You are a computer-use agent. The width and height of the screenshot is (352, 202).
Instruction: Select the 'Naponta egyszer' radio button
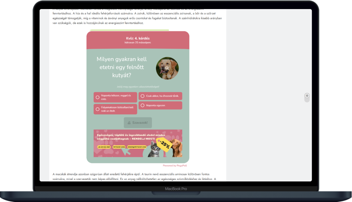(142, 105)
